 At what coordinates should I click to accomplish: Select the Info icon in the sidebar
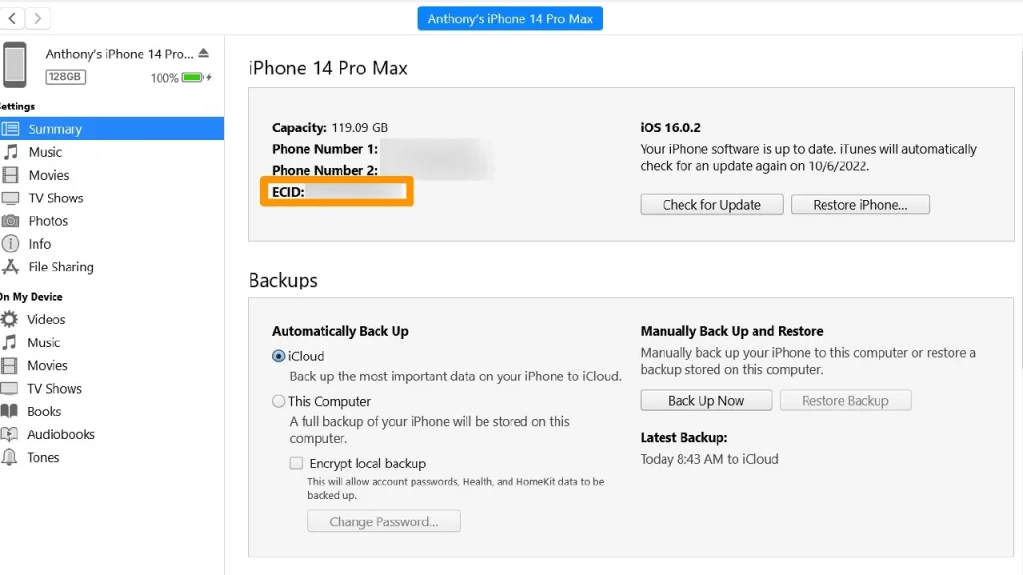click(x=10, y=244)
